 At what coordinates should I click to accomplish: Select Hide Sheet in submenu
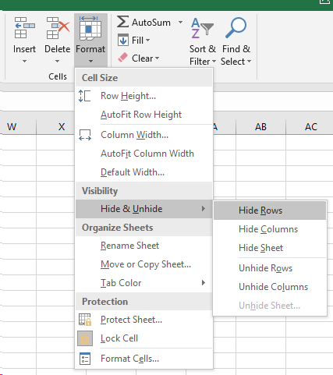tap(270, 248)
